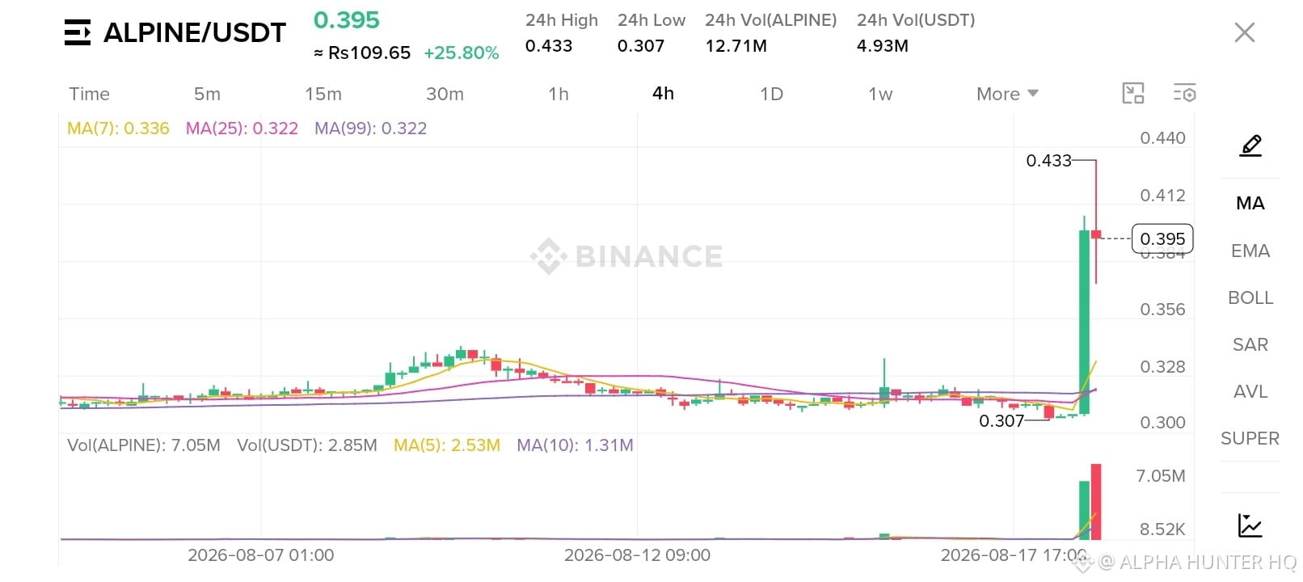Select the drawing pencil tool
This screenshot has height=582, width=1303.
point(1250,145)
